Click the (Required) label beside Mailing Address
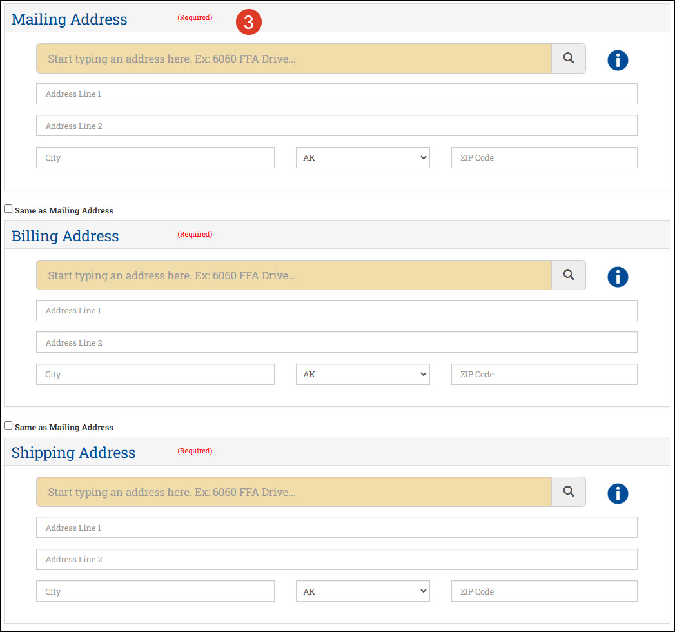Viewport: 675px width, 632px height. [x=195, y=17]
